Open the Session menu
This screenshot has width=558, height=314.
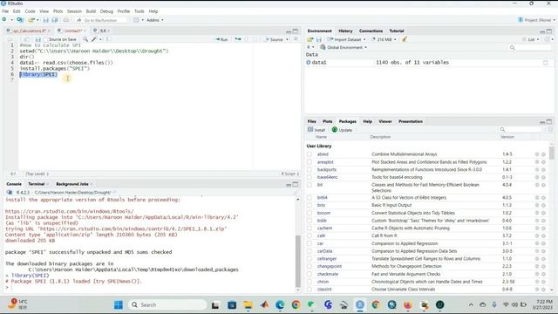pos(74,11)
